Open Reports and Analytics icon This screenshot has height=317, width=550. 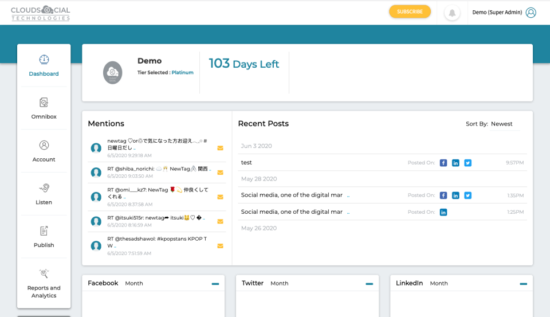point(44,273)
